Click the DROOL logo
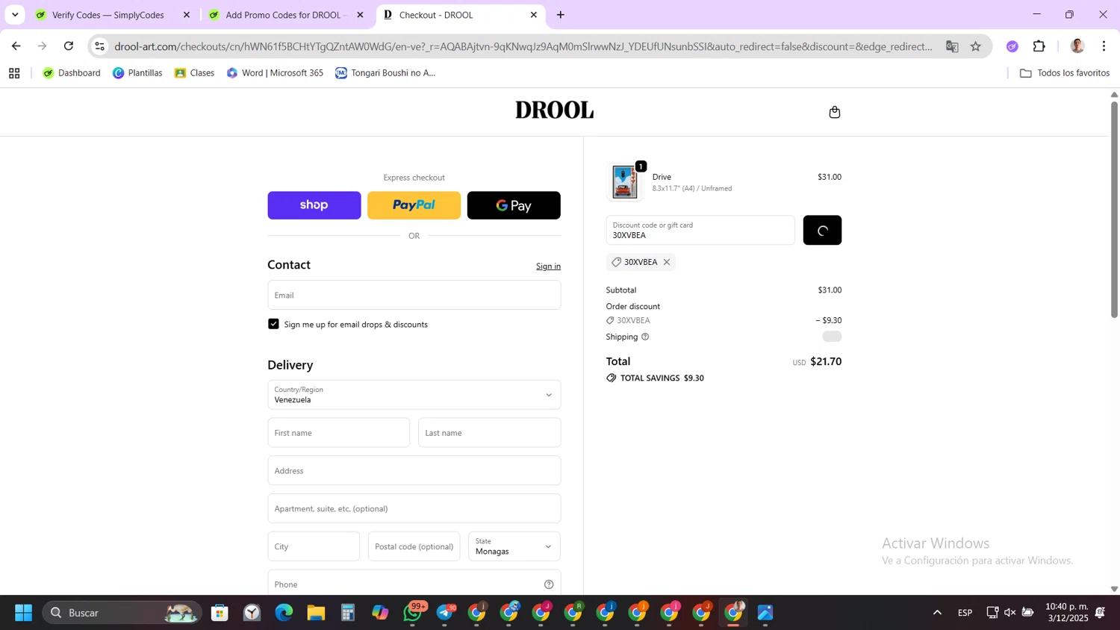1120x630 pixels. [555, 110]
